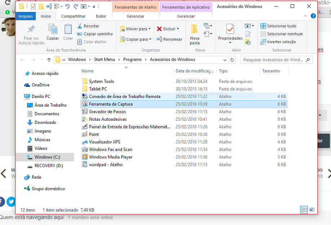Click Recortar scissors in ribbon
This screenshot has width=331, height=227.
(88, 26)
